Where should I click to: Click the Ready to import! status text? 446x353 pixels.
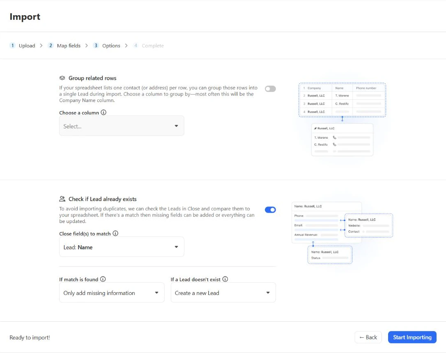(30, 337)
